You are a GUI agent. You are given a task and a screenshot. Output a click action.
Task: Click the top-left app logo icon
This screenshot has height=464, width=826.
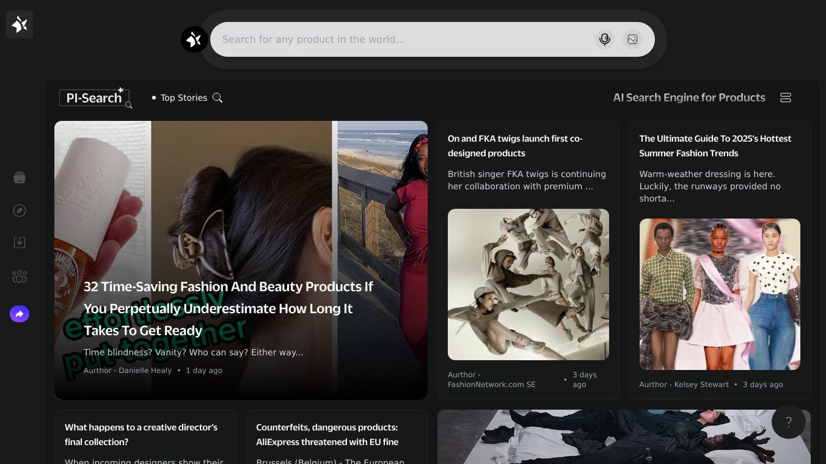(20, 24)
